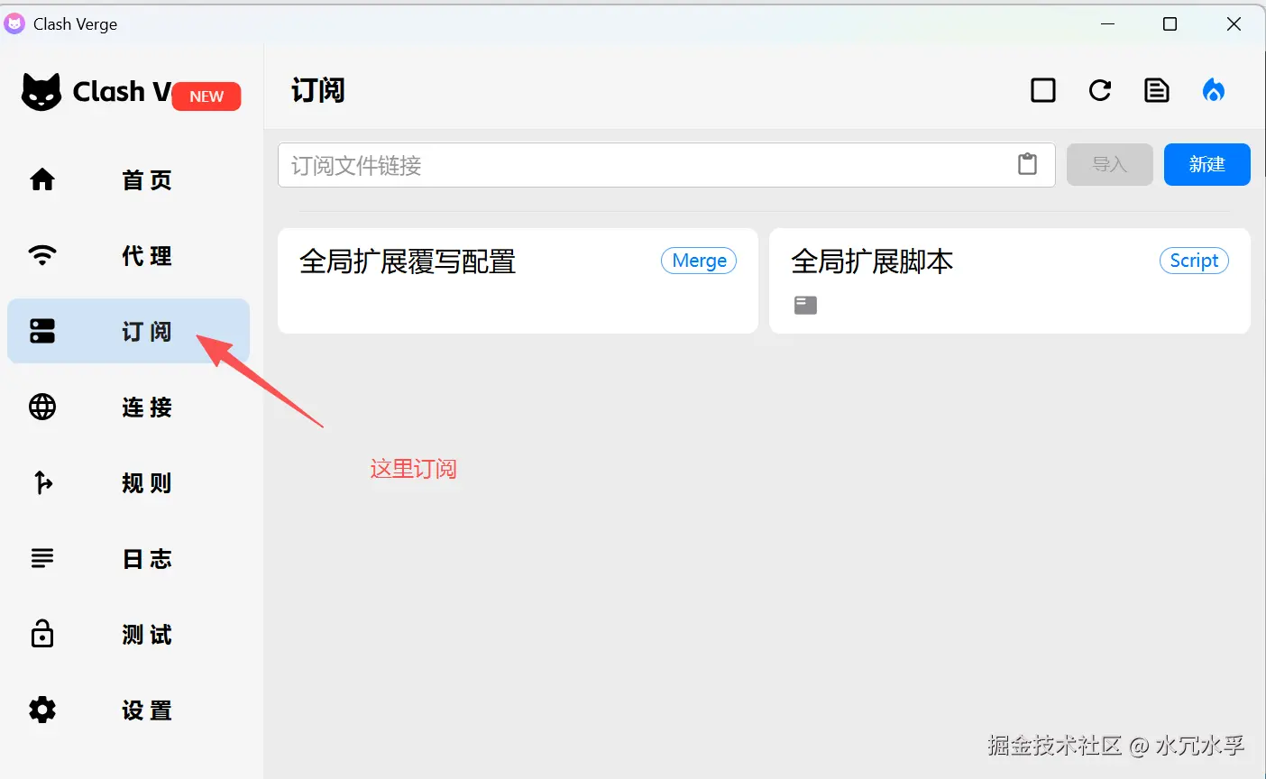Click the settings gear icon in sidebar

coord(42,710)
